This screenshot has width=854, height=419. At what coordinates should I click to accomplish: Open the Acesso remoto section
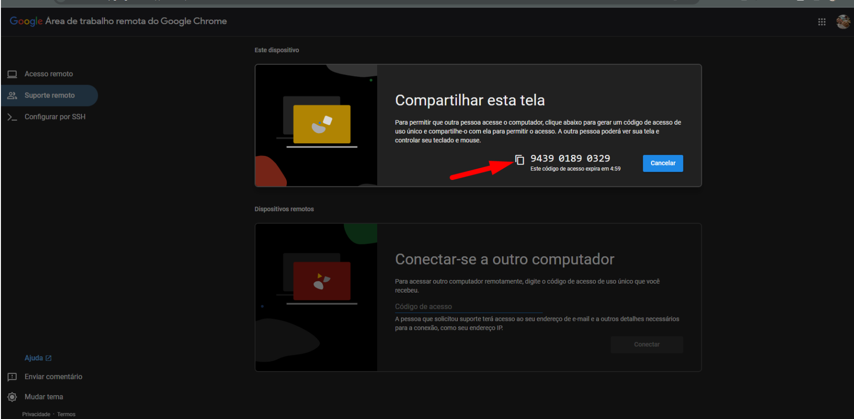[49, 74]
